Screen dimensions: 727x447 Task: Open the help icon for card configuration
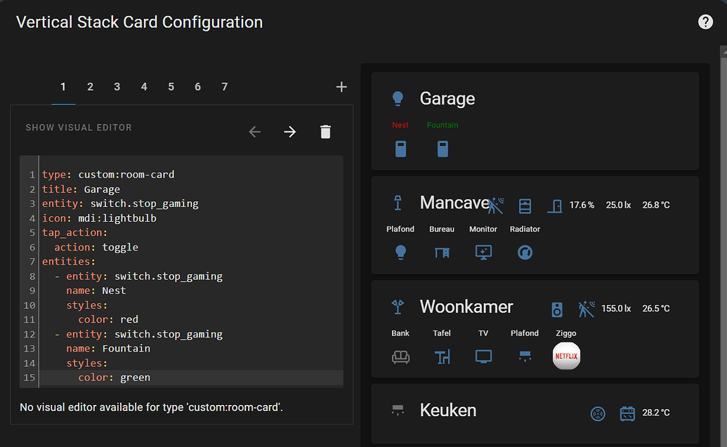(705, 22)
